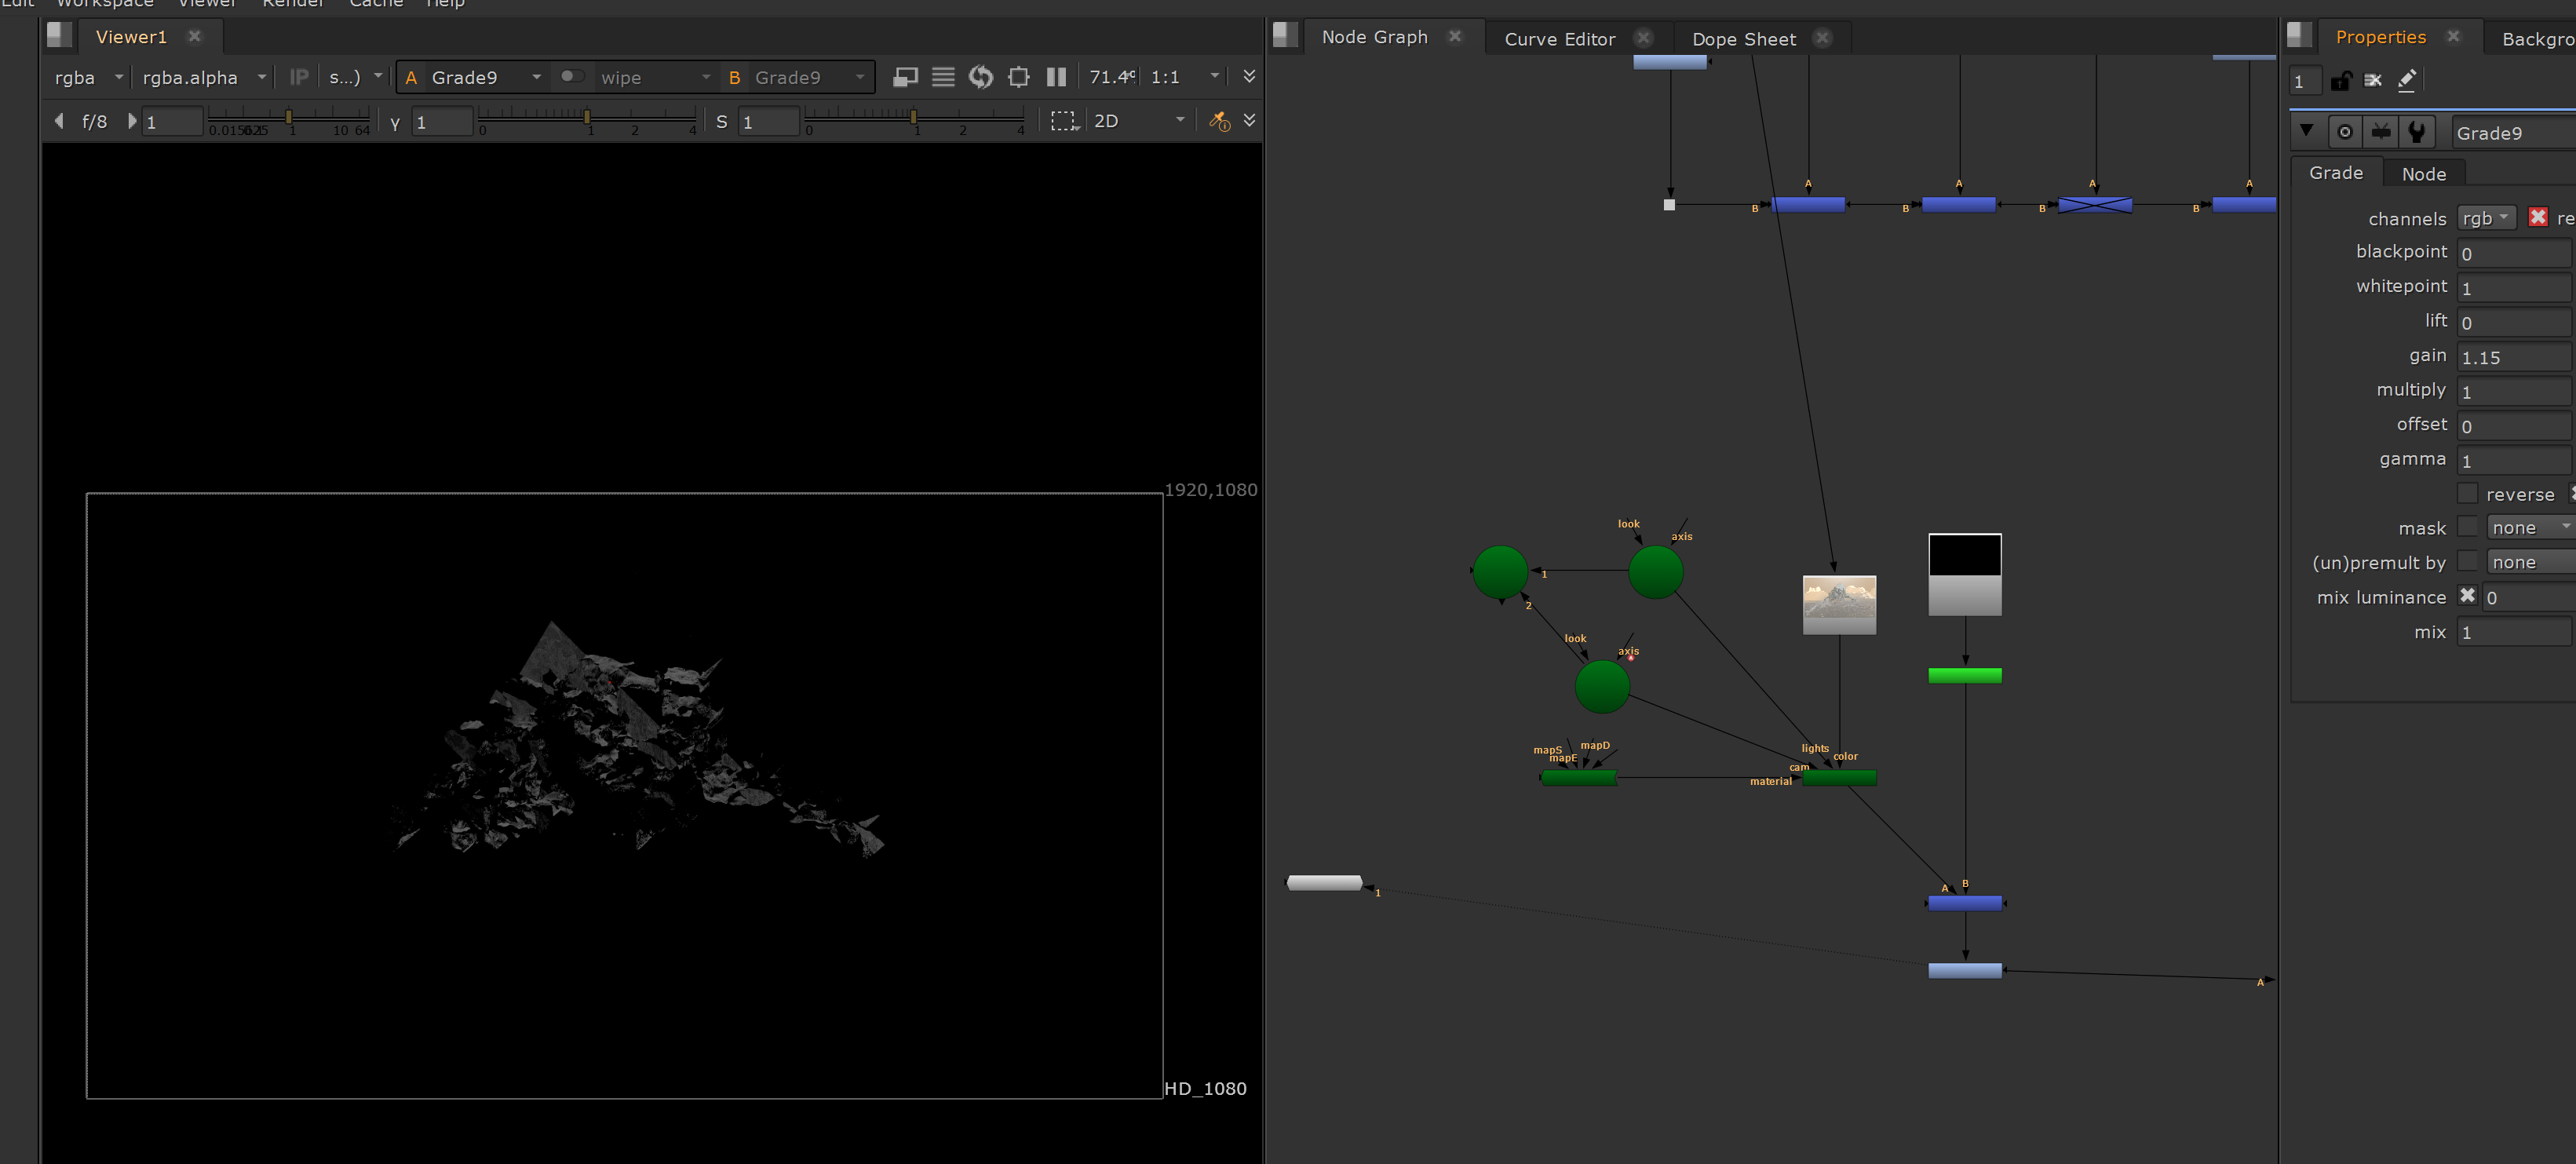The height and width of the screenshot is (1164, 2576).
Task: Click the wrench icon beside Grade9
Action: [x=2417, y=132]
